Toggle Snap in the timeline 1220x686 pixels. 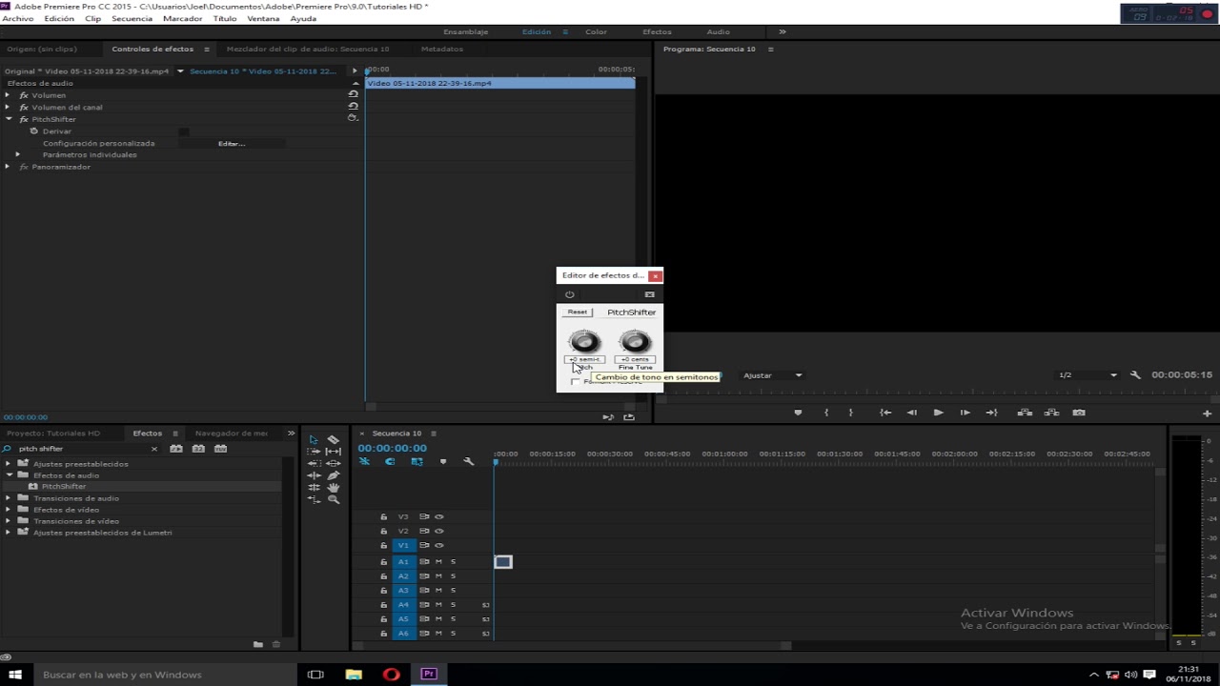(390, 461)
